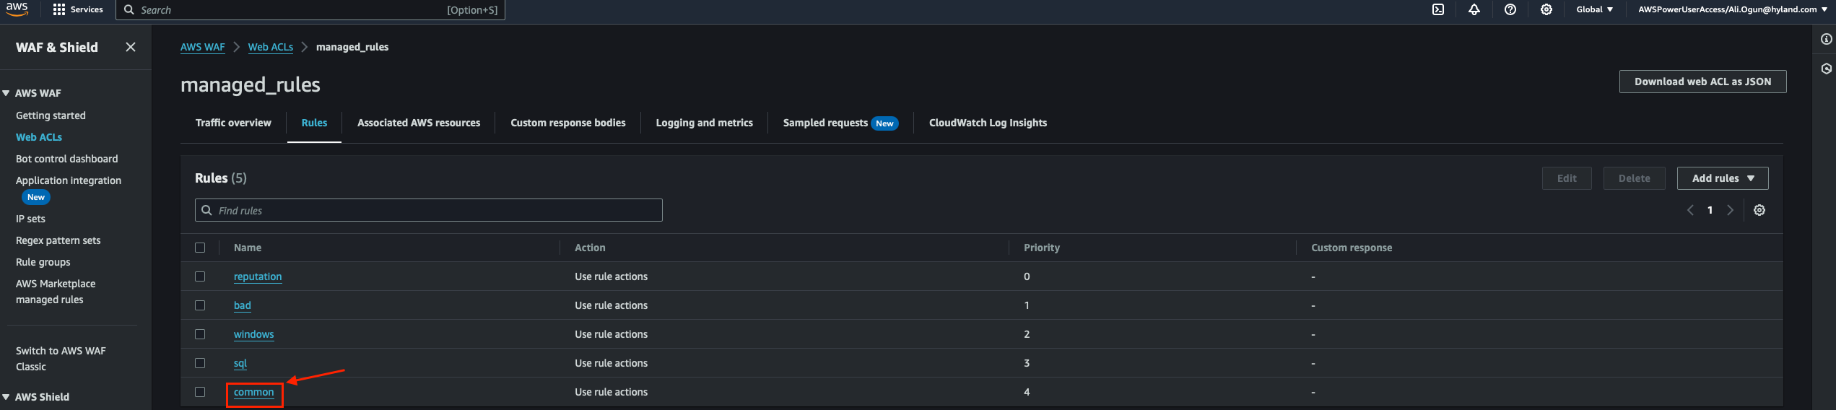The image size is (1836, 410).
Task: Open AWS CloudShell terminal icon
Action: (1438, 9)
